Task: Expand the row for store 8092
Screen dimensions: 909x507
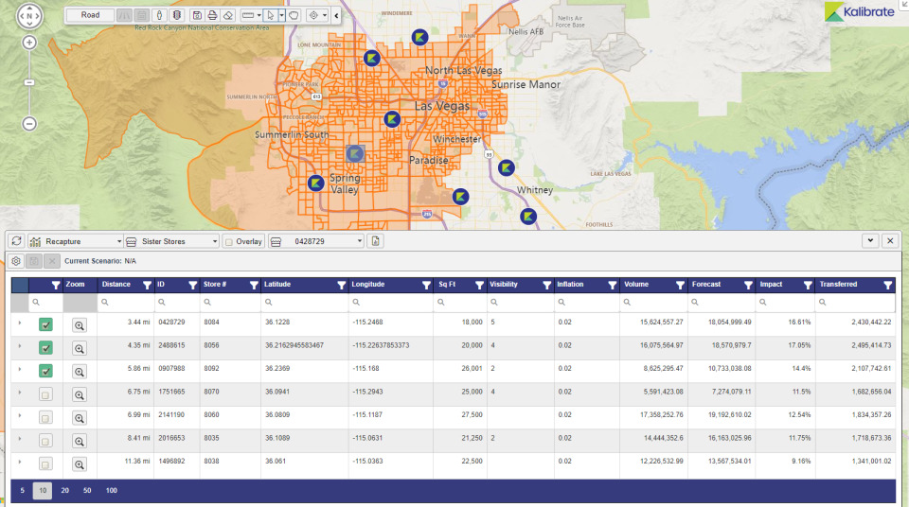Action: pos(19,371)
